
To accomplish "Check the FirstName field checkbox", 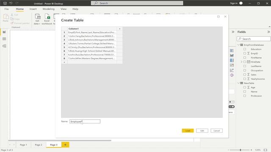I will [245, 57].
